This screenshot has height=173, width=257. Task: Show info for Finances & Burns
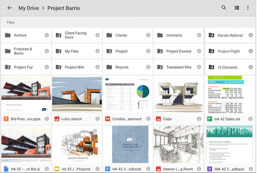(47, 51)
